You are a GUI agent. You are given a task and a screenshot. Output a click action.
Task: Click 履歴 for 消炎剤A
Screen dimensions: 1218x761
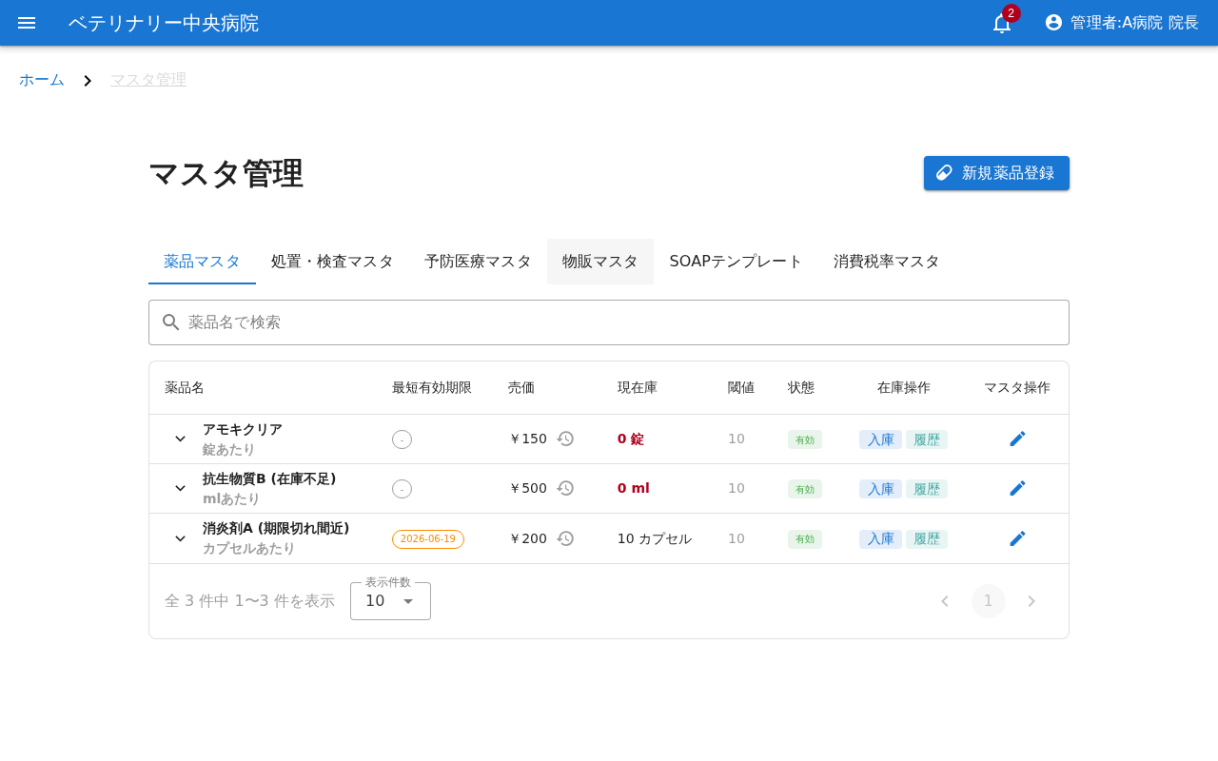(927, 539)
